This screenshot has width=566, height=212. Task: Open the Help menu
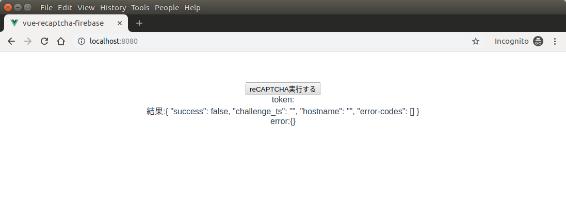(x=192, y=8)
